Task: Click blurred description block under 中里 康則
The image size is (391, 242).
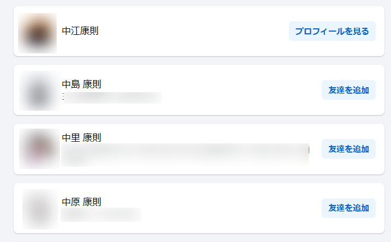Action: pyautogui.click(x=185, y=155)
